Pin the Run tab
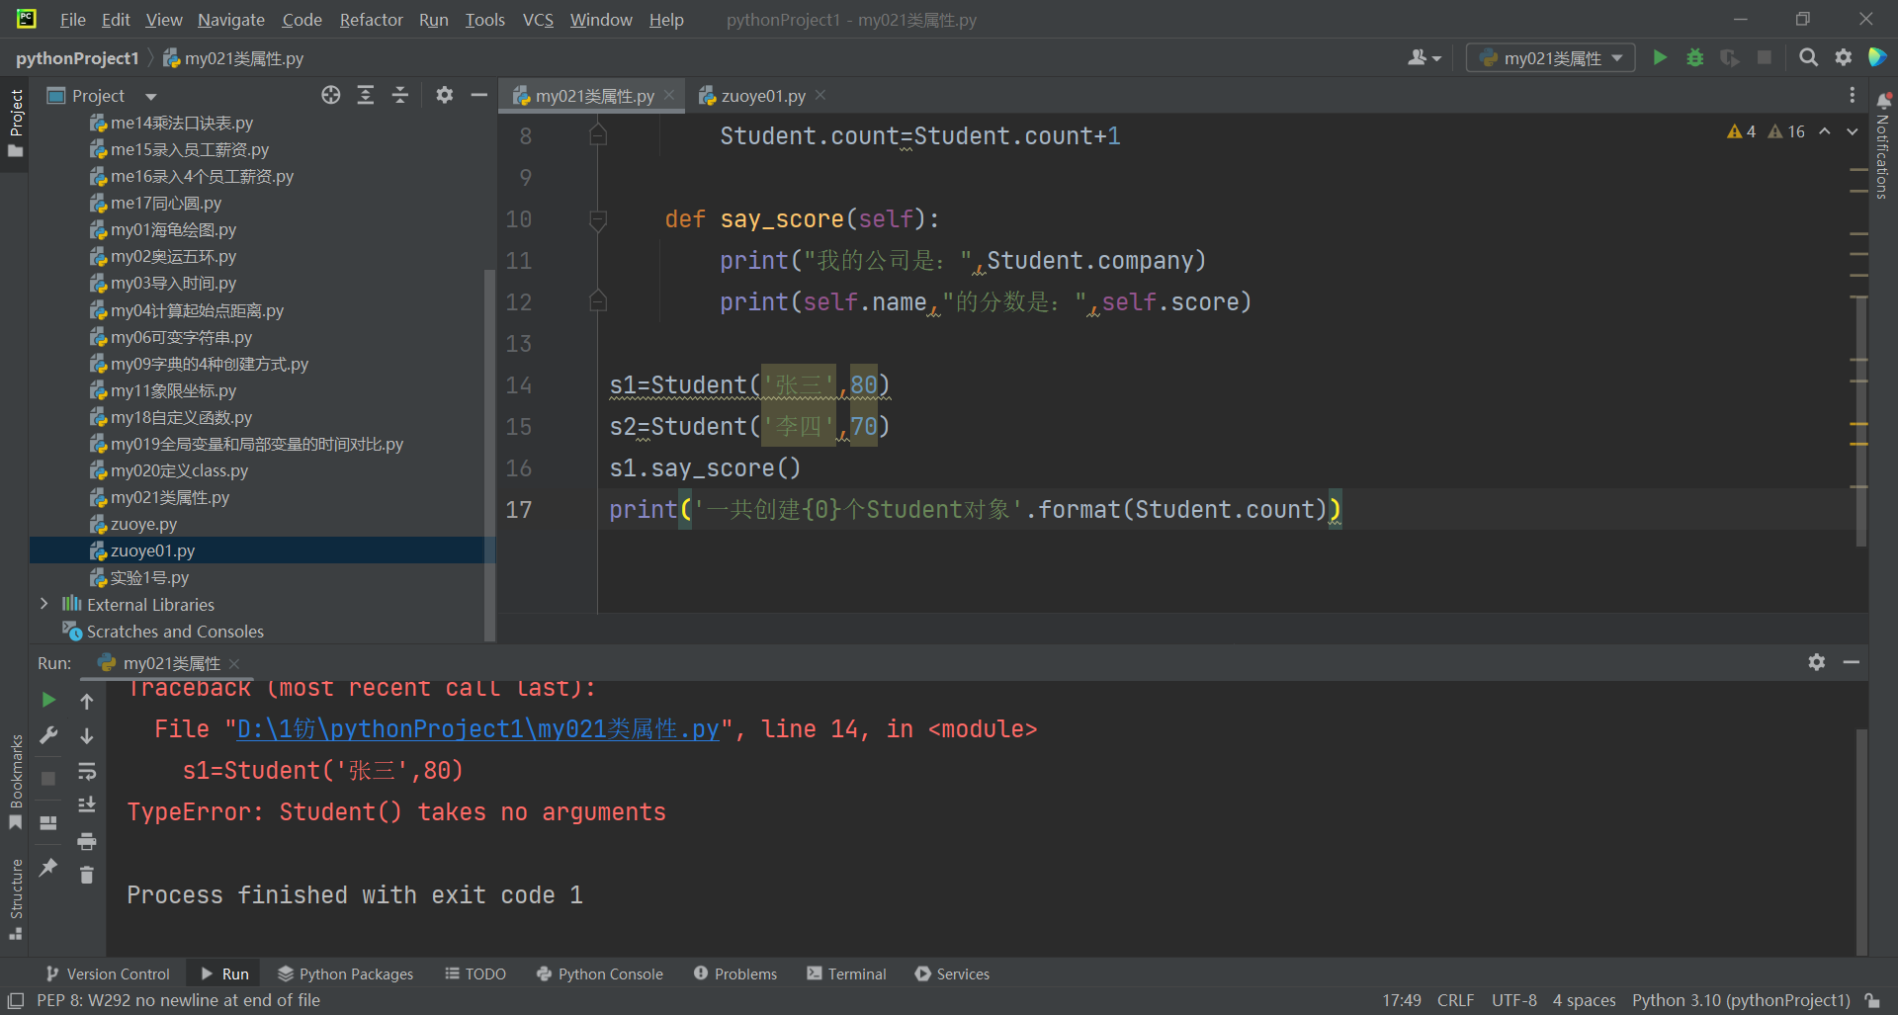 click(x=48, y=867)
